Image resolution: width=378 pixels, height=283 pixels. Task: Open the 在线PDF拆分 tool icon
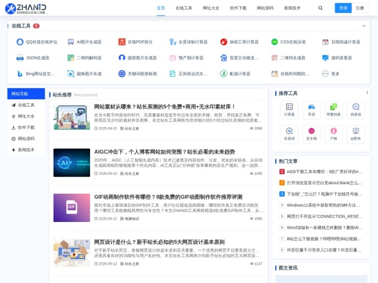coord(122,42)
